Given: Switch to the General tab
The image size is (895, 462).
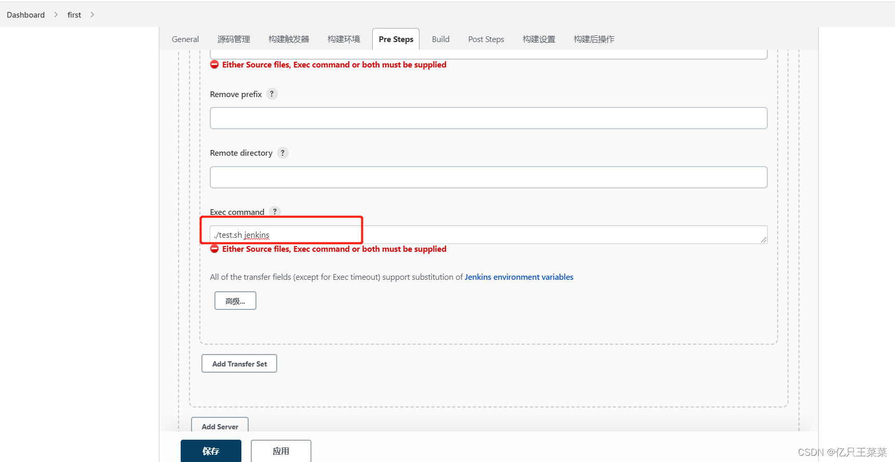Looking at the screenshot, I should (x=185, y=39).
